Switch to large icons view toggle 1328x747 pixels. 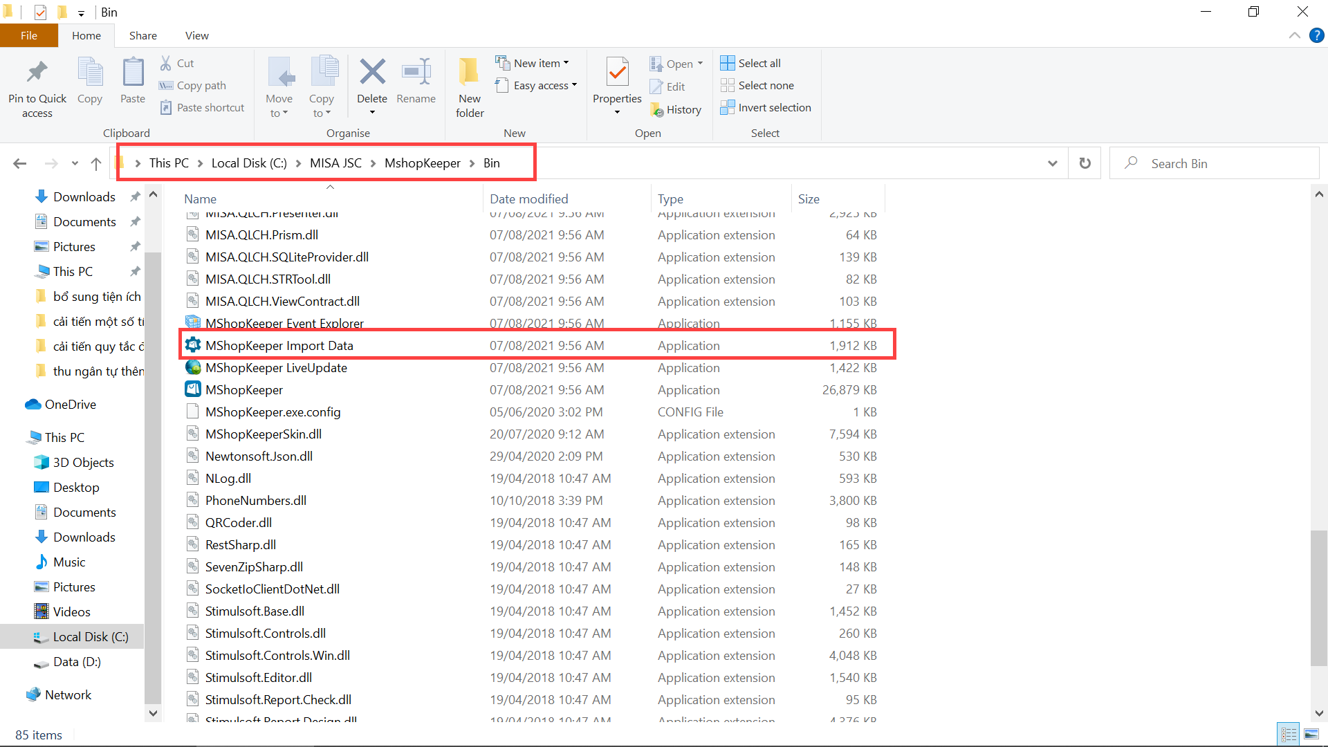click(1311, 734)
